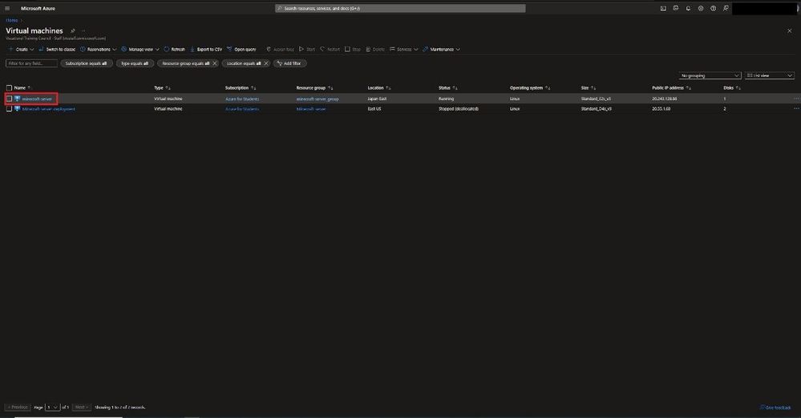This screenshot has height=418, width=801.
Task: Open row menu for the Stopped VM
Action: click(796, 109)
